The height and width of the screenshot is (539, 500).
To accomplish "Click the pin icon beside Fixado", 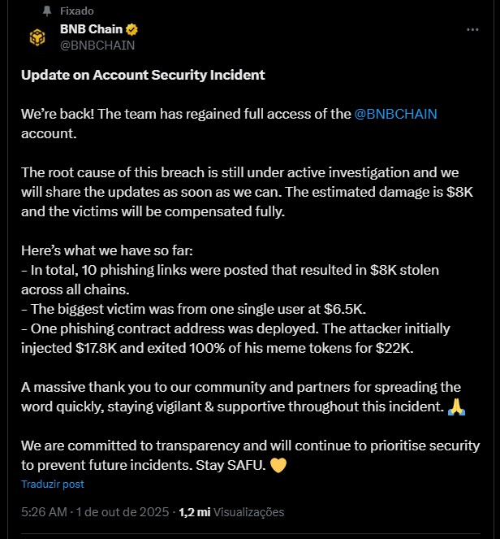I will pyautogui.click(x=47, y=11).
